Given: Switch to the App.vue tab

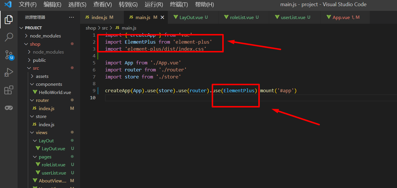Looking at the screenshot, I should [342, 17].
